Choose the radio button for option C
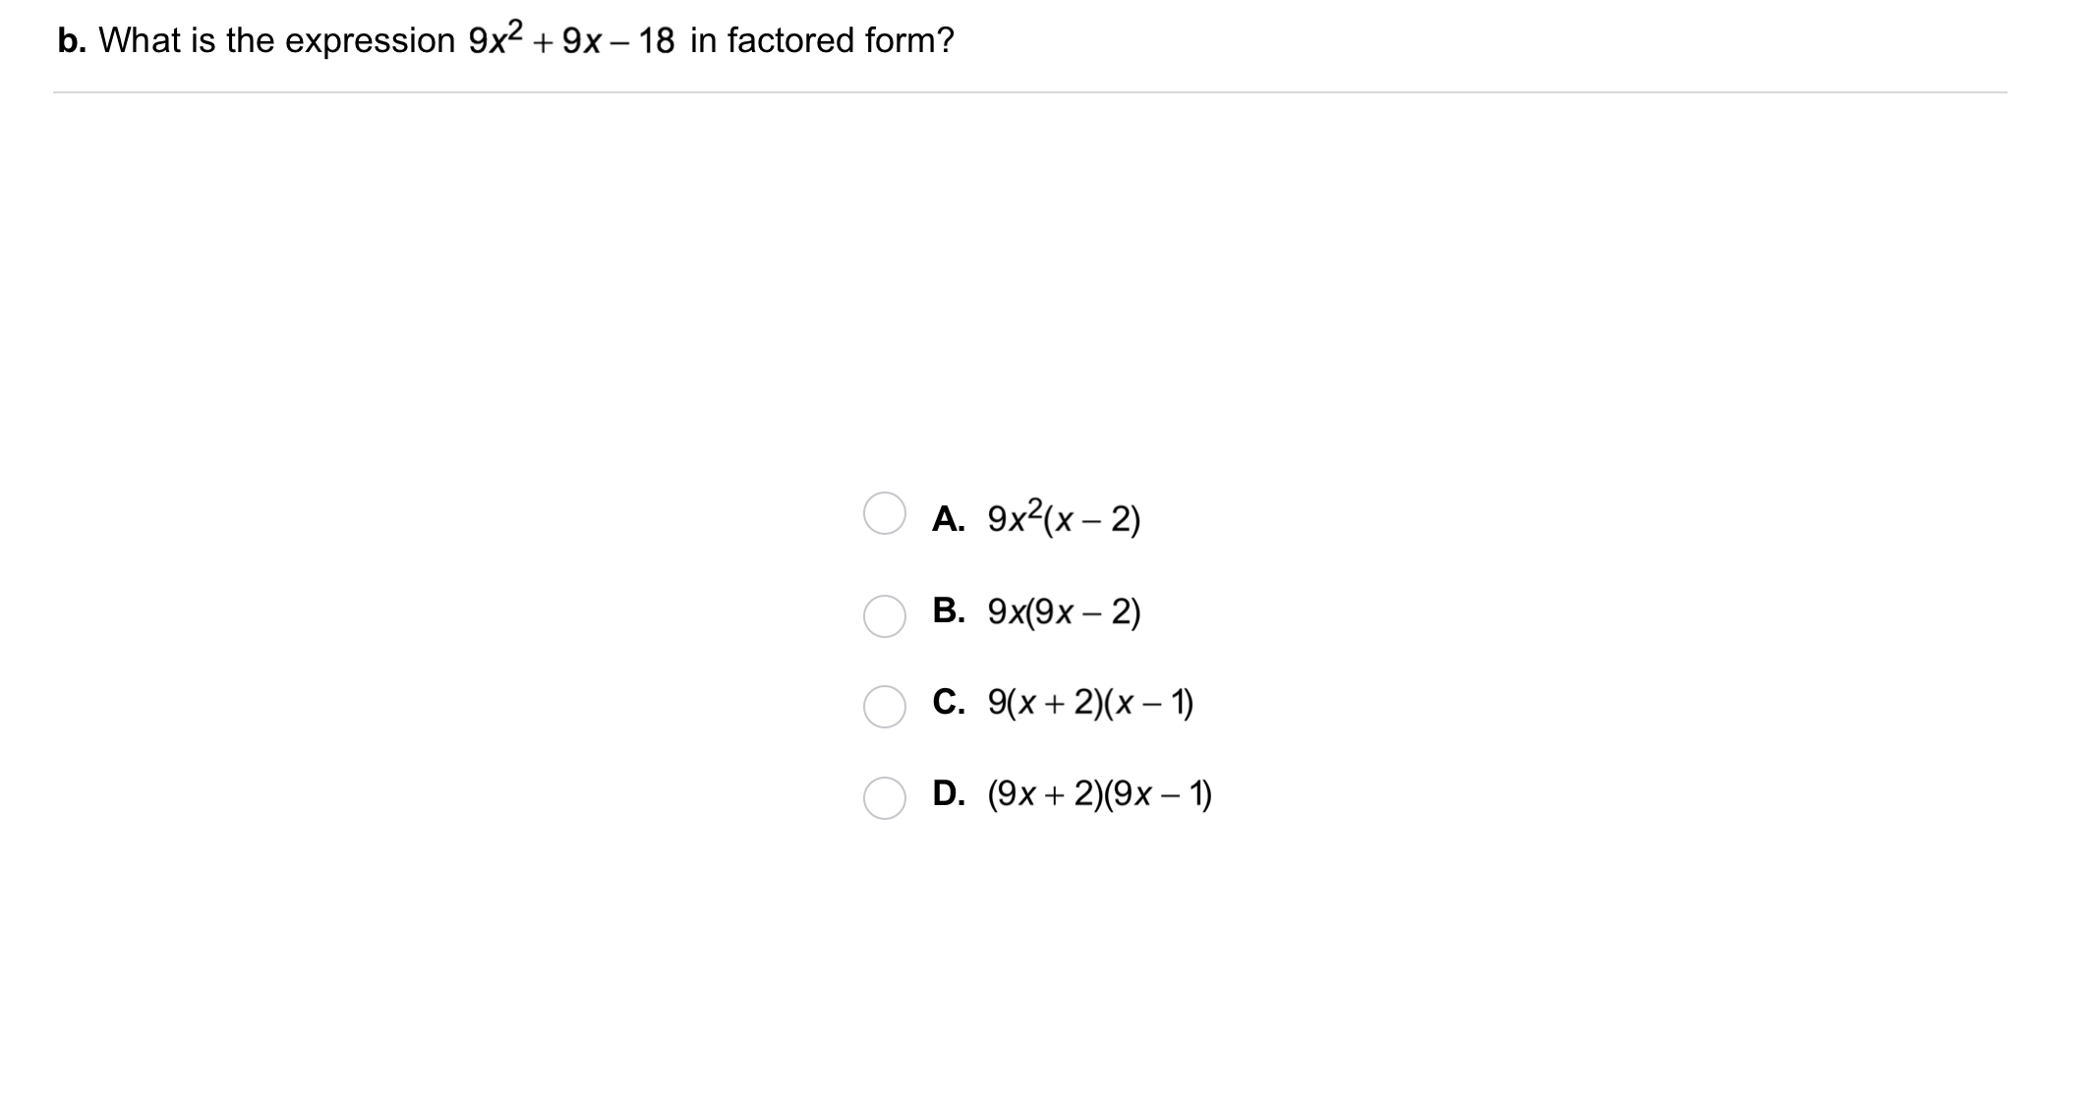 tap(884, 707)
